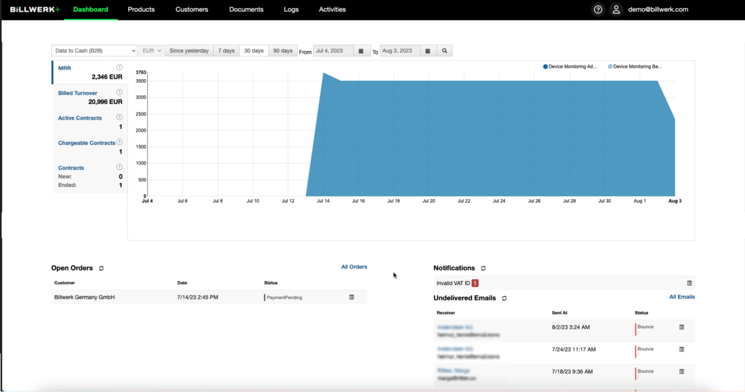Viewport: 745px width, 392px height.
Task: Open the user account profile icon
Action: tap(616, 9)
